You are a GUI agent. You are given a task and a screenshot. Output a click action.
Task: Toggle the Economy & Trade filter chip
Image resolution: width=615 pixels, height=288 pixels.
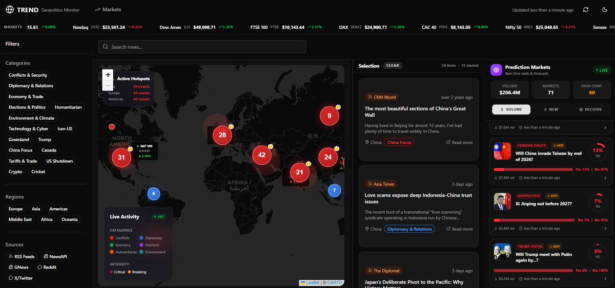click(26, 97)
